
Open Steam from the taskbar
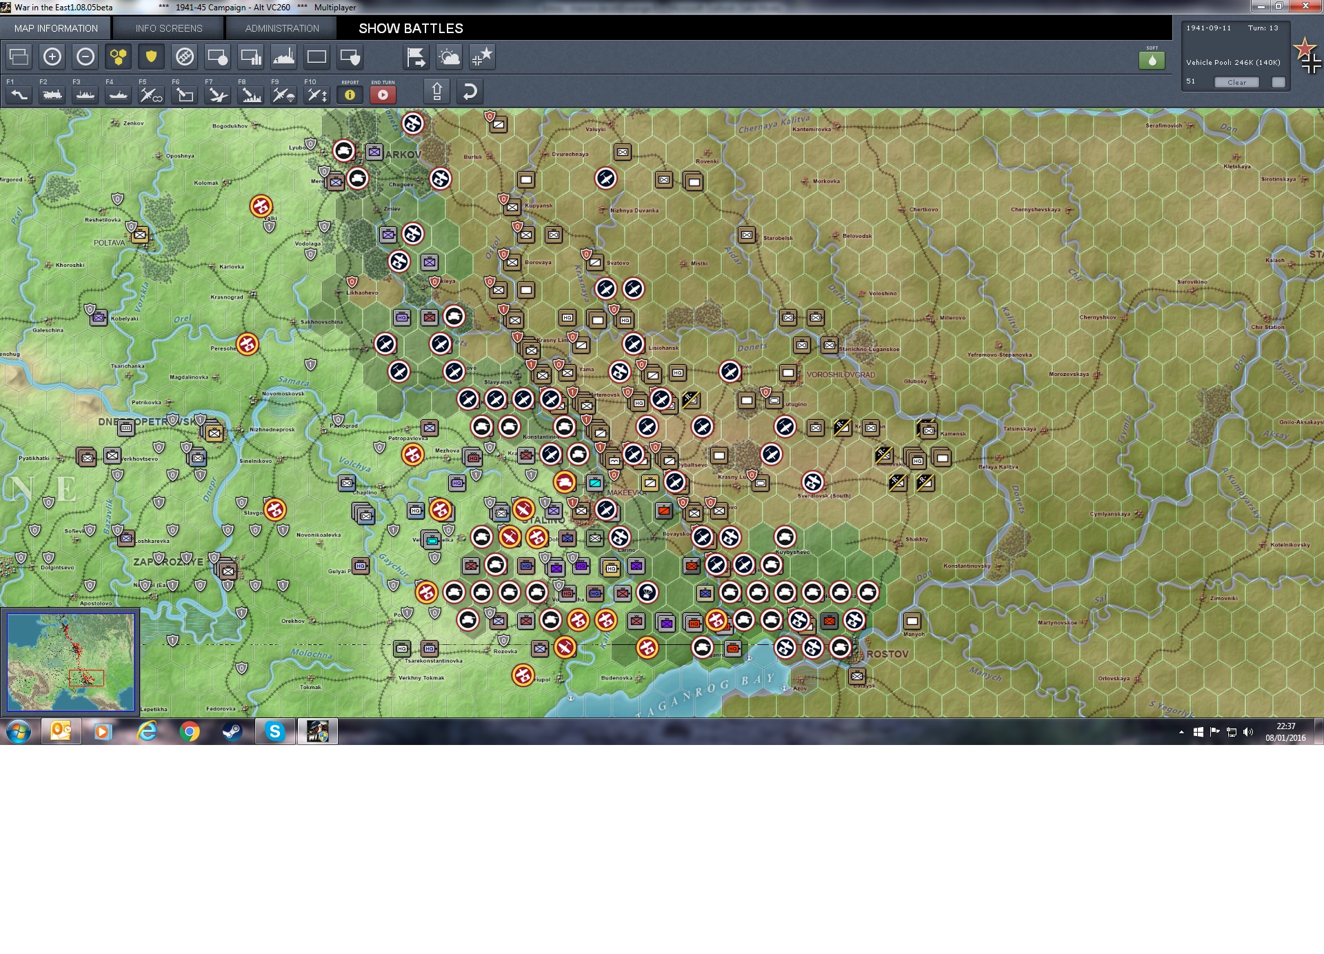(232, 731)
